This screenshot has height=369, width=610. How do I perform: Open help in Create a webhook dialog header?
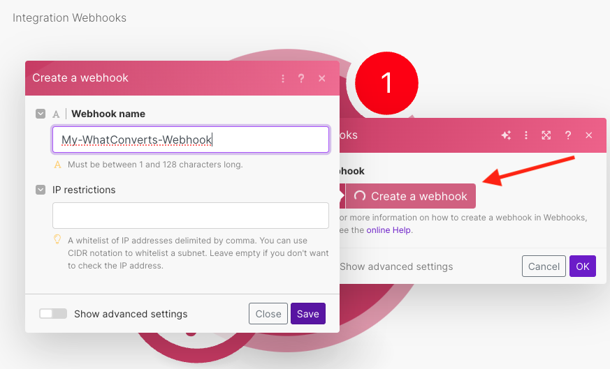click(301, 78)
